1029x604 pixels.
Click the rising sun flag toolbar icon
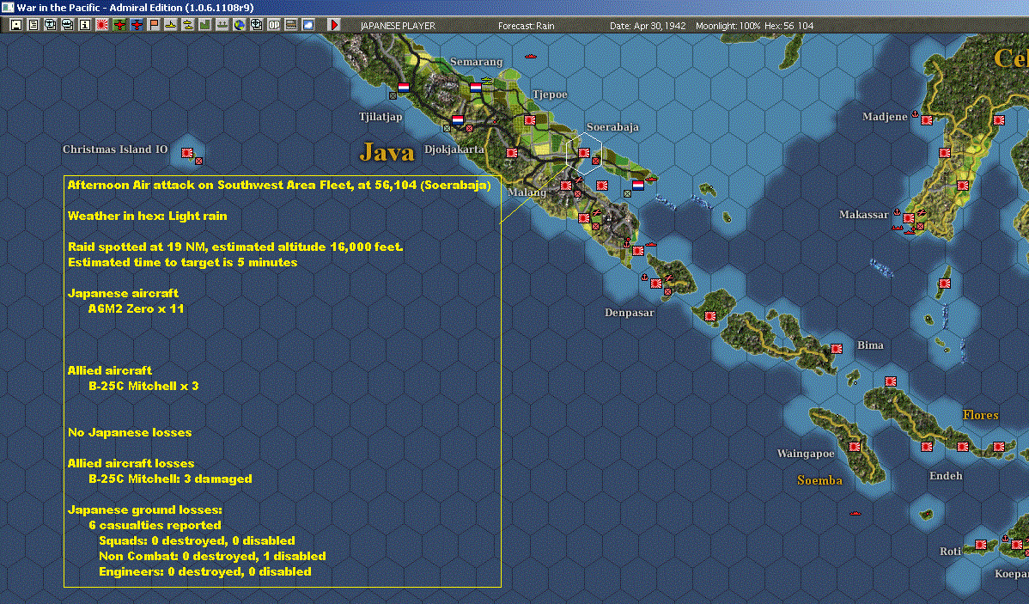point(101,25)
